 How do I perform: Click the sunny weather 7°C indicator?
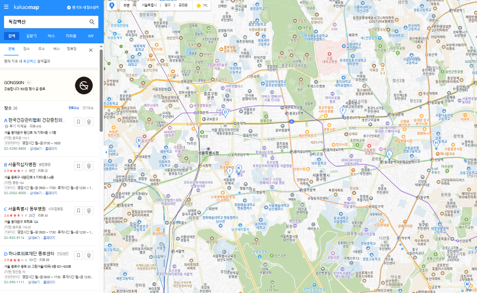click(x=202, y=5)
